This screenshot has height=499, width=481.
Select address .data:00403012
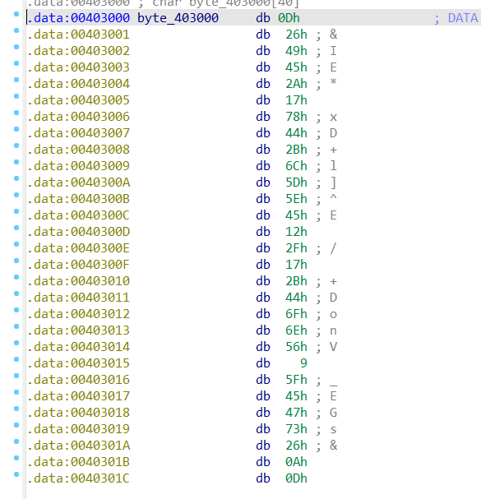[78, 314]
